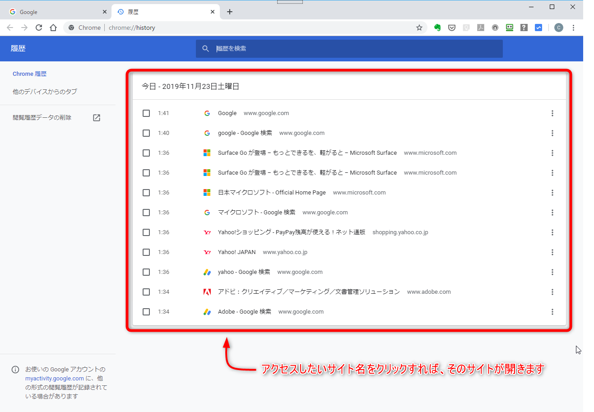The image size is (594, 412).
Task: Open more actions for Yahoo! JAPAN entry
Action: pos(552,252)
